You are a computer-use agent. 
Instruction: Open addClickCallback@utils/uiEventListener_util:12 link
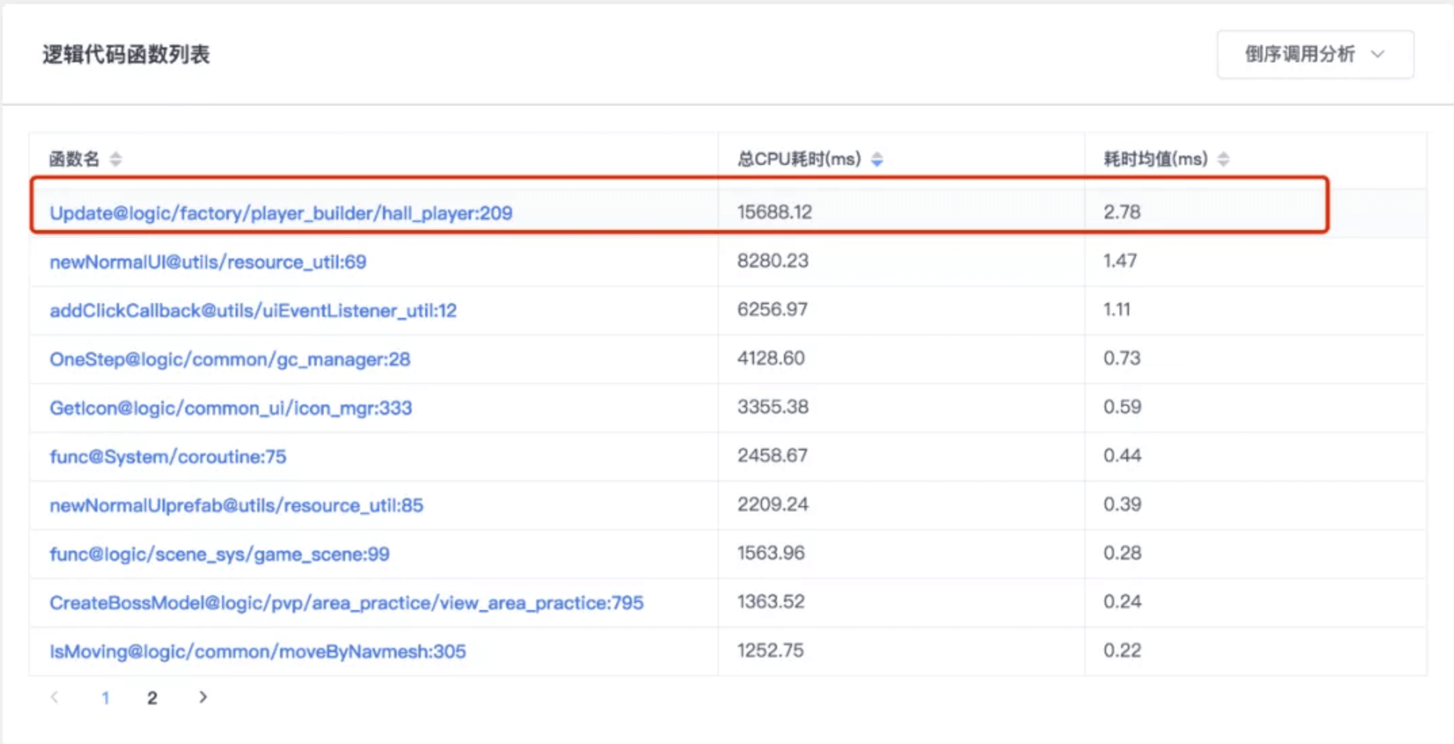click(253, 310)
